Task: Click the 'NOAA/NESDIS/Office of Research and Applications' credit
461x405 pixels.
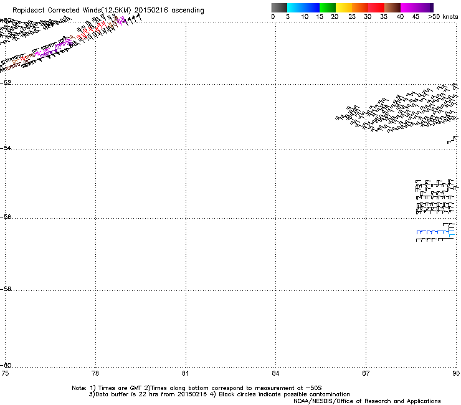Action: (367, 401)
